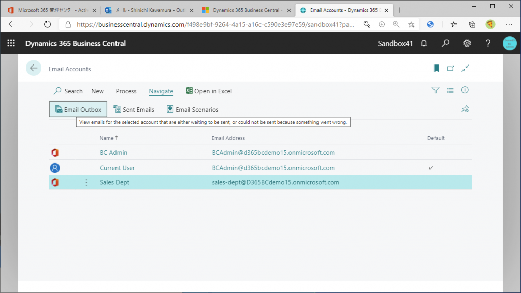Open the settings gear icon
The width and height of the screenshot is (521, 293).
point(467,43)
